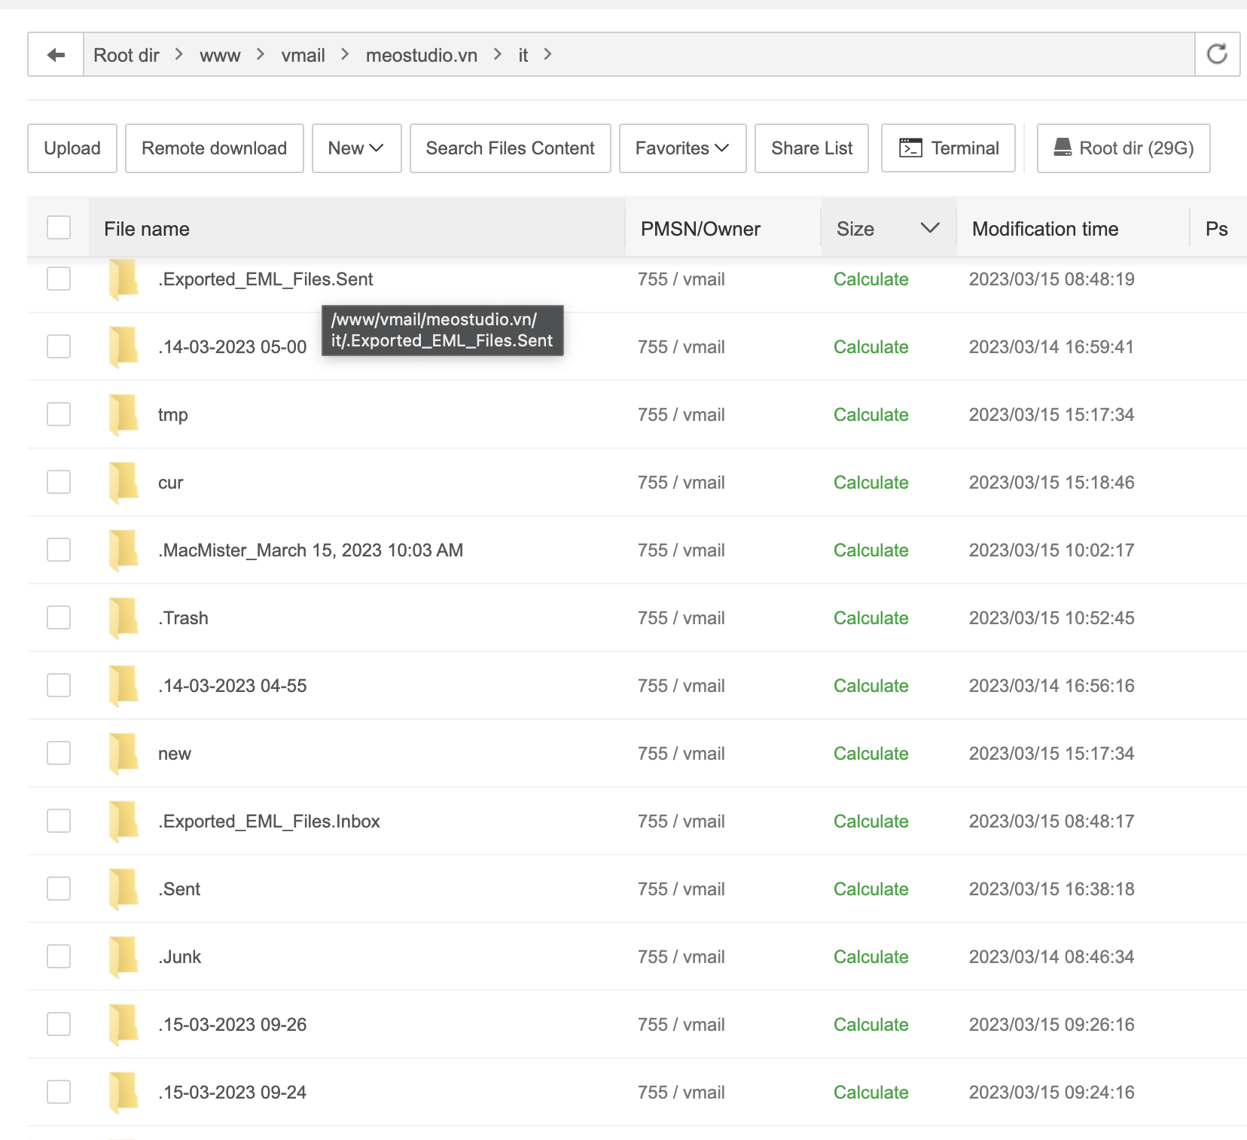
Task: Go to meostudio.vn breadcrumb segment
Action: (x=421, y=55)
